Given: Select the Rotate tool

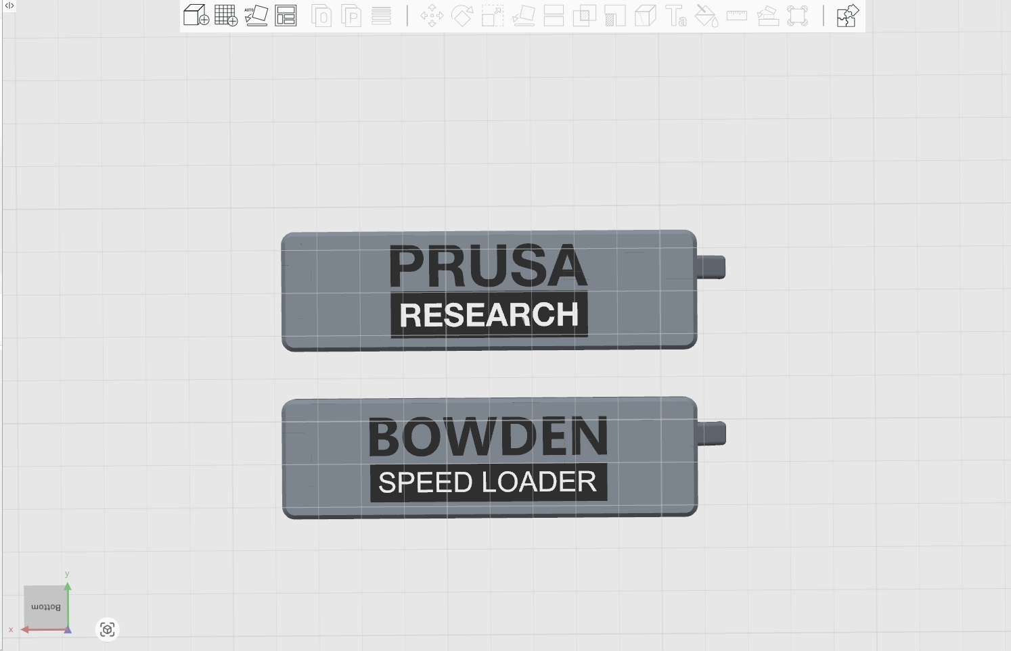Looking at the screenshot, I should pos(462,16).
